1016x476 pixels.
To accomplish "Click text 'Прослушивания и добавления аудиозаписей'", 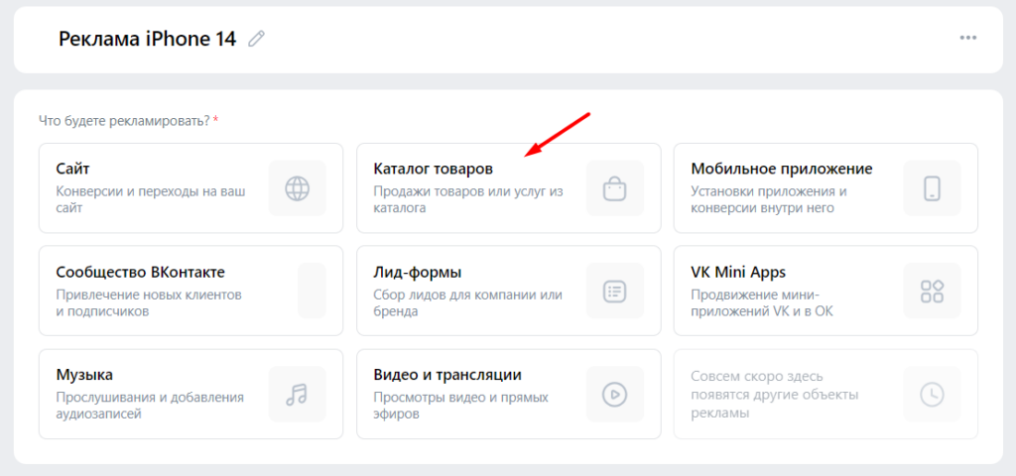I will (150, 406).
